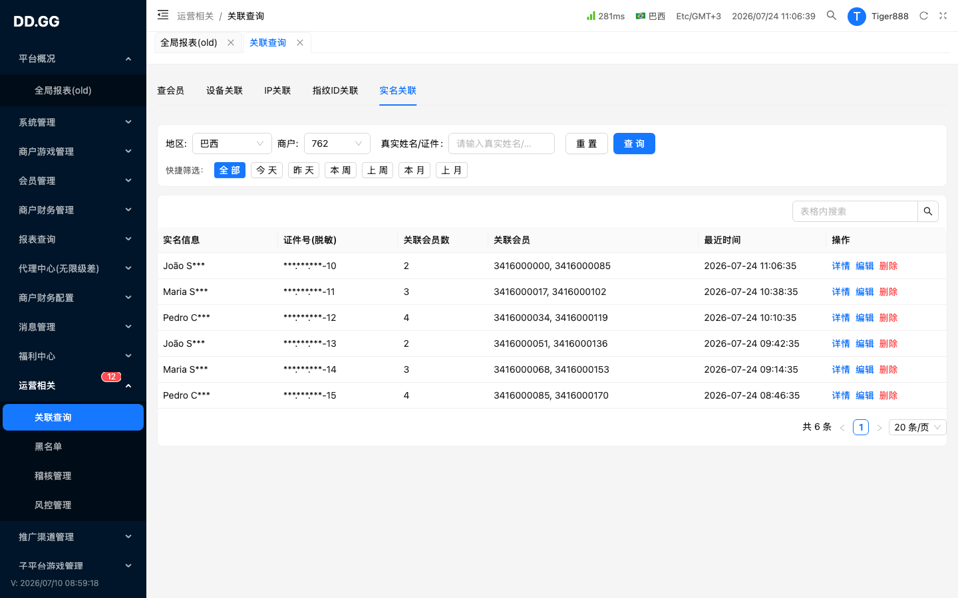Click the 重置 button
This screenshot has width=958, height=598.
(587, 144)
